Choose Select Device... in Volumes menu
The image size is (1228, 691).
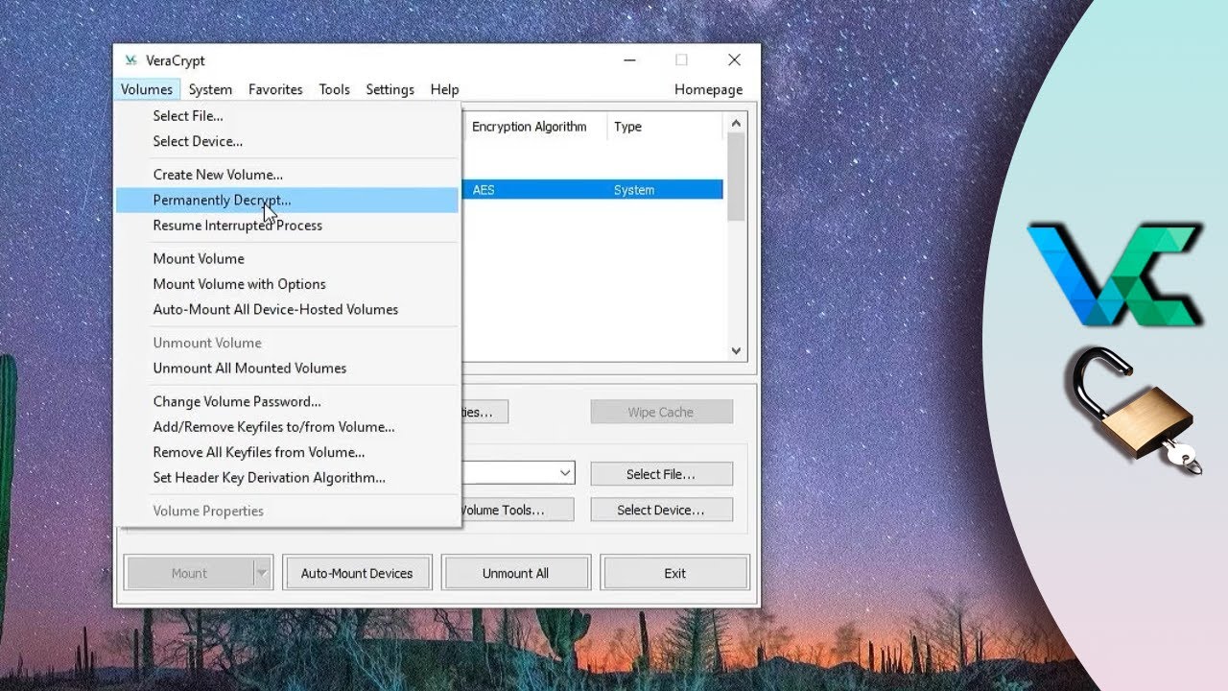point(287,141)
